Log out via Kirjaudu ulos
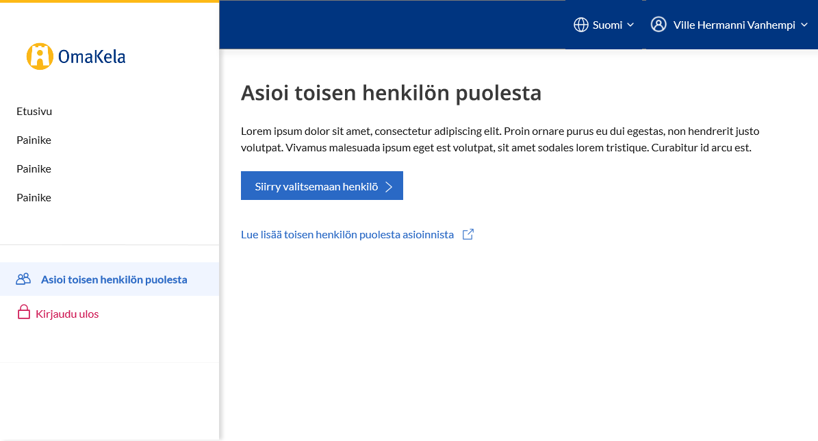 [x=67, y=314]
